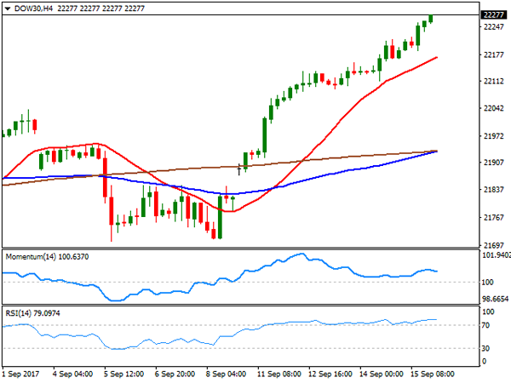Image resolution: width=511 pixels, height=383 pixels.
Task: Click the 14 Sep 00:00 time label
Action: pyautogui.click(x=382, y=374)
